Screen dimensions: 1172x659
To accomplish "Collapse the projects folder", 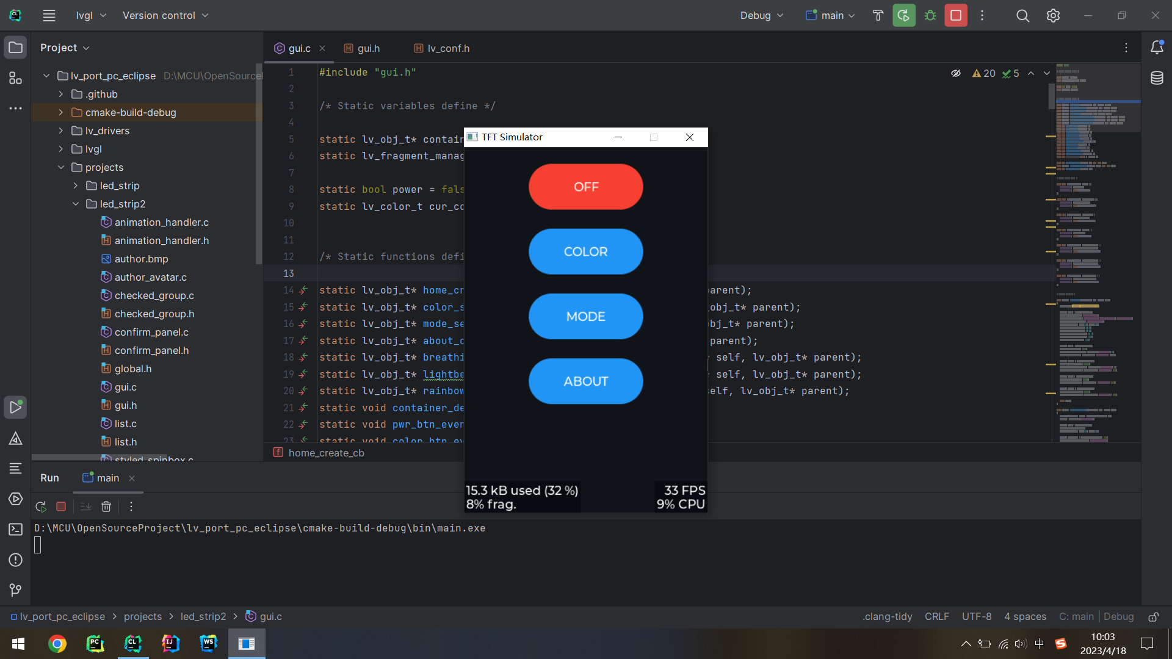I will point(60,167).
